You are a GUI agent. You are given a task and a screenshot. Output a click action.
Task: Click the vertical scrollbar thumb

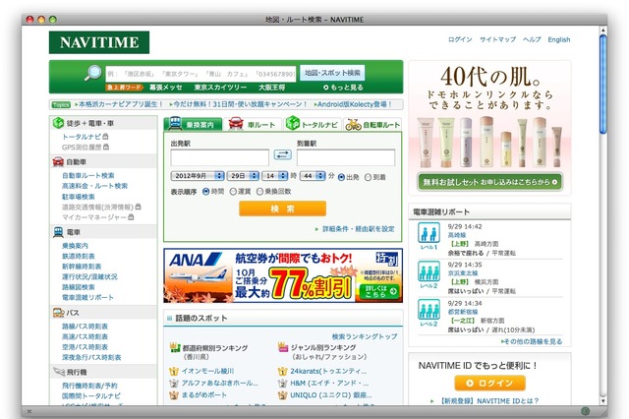coord(602,84)
